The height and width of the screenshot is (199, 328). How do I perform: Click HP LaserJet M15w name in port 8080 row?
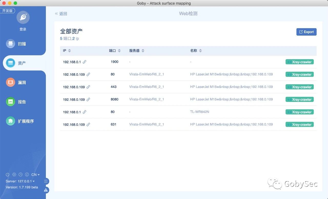click(231, 99)
